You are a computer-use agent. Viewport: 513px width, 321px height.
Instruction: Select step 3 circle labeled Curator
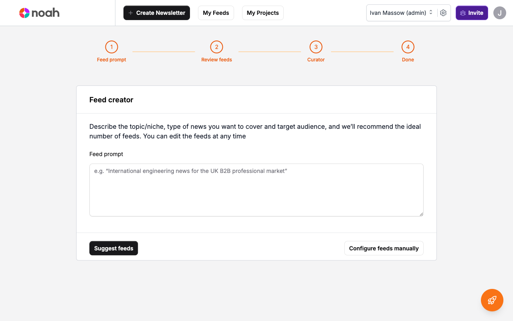316,47
